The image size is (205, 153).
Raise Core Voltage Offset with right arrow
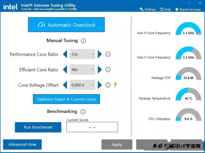tap(100, 85)
